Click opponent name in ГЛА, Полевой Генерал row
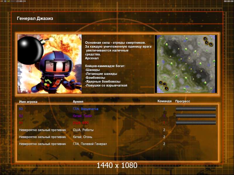The height and width of the screenshot is (175, 234). coord(42,144)
